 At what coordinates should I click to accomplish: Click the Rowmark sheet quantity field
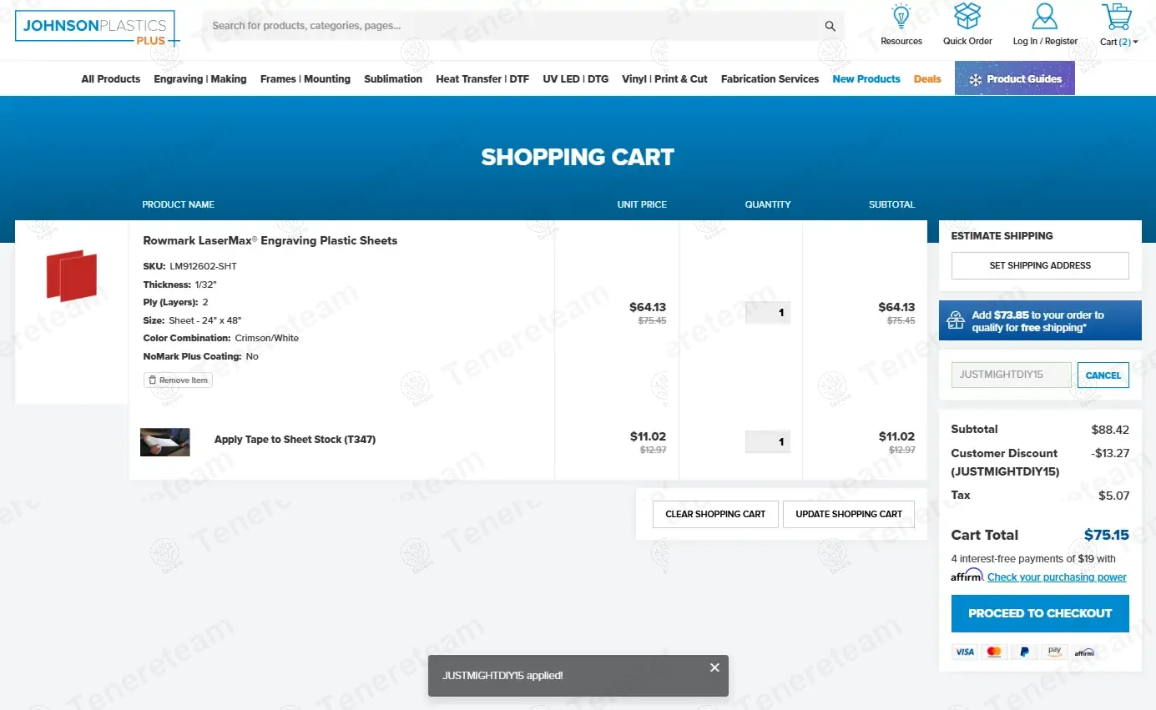(x=768, y=313)
